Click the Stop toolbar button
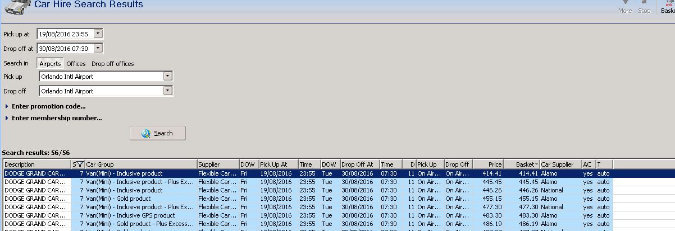 (x=644, y=7)
